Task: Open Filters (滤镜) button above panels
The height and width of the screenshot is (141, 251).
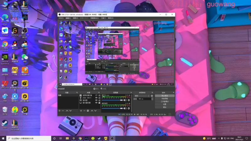Action: pos(104,89)
